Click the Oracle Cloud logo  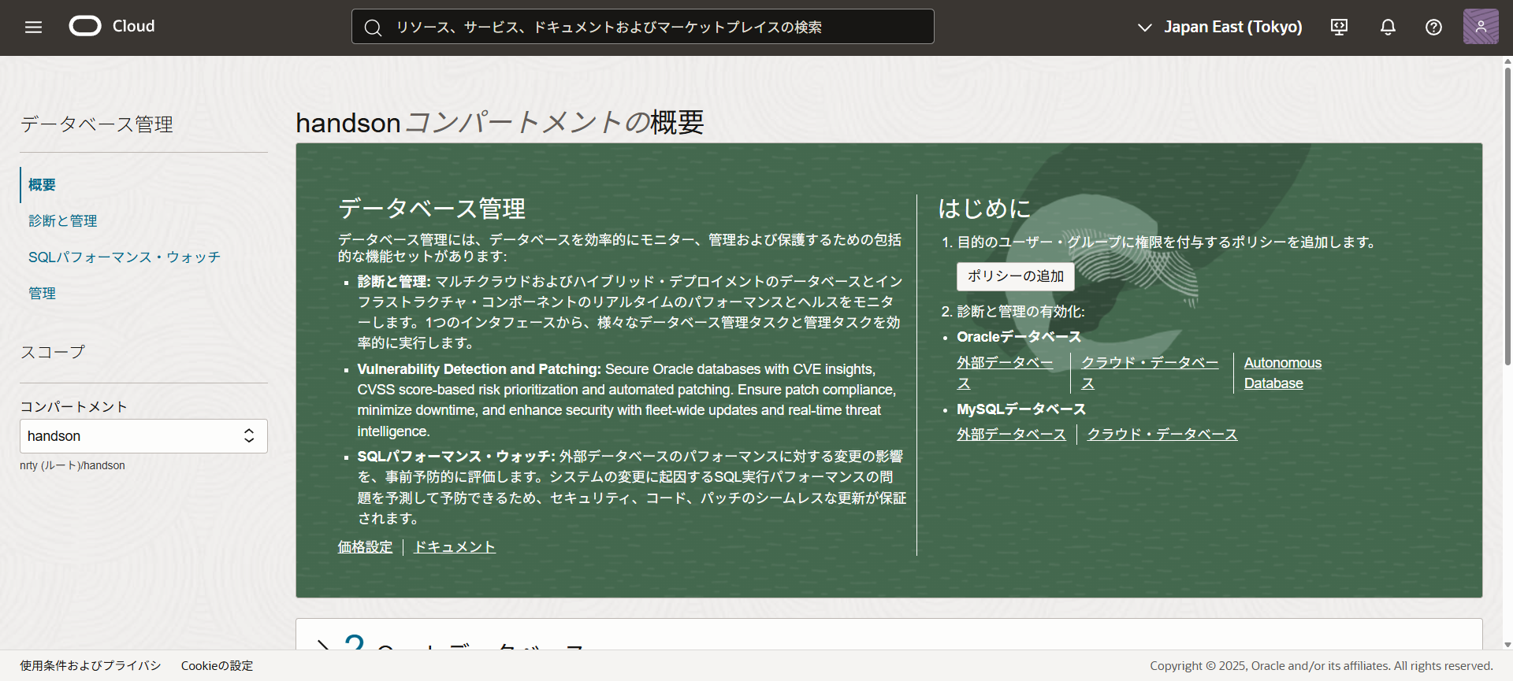tap(112, 26)
